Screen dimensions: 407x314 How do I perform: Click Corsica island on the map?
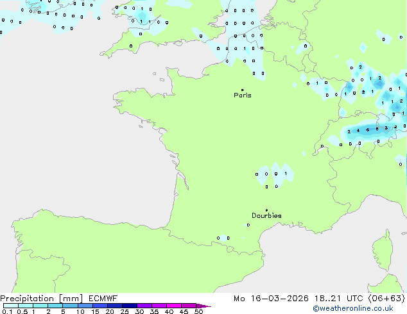(x=385, y=249)
